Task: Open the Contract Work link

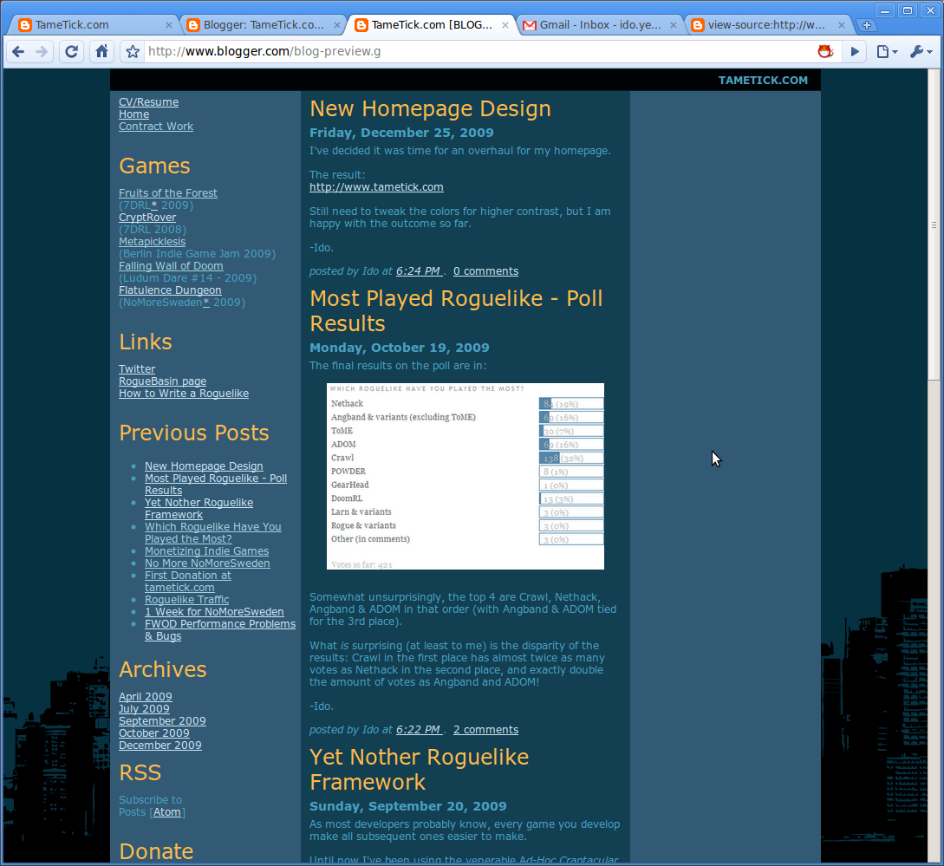Action: point(156,127)
